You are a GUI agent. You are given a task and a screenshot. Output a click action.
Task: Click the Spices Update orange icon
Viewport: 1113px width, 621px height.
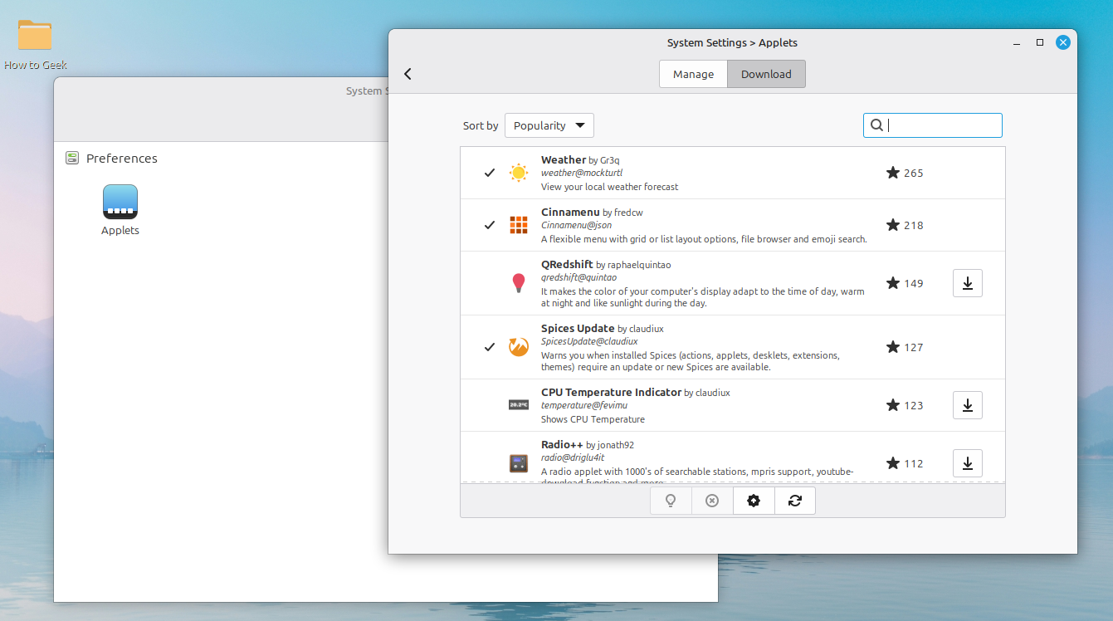pyautogui.click(x=519, y=347)
